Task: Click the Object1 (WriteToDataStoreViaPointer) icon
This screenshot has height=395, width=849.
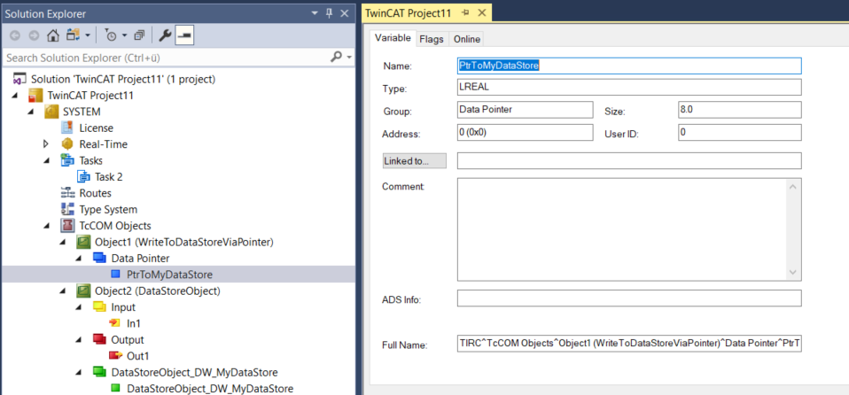Action: point(83,242)
